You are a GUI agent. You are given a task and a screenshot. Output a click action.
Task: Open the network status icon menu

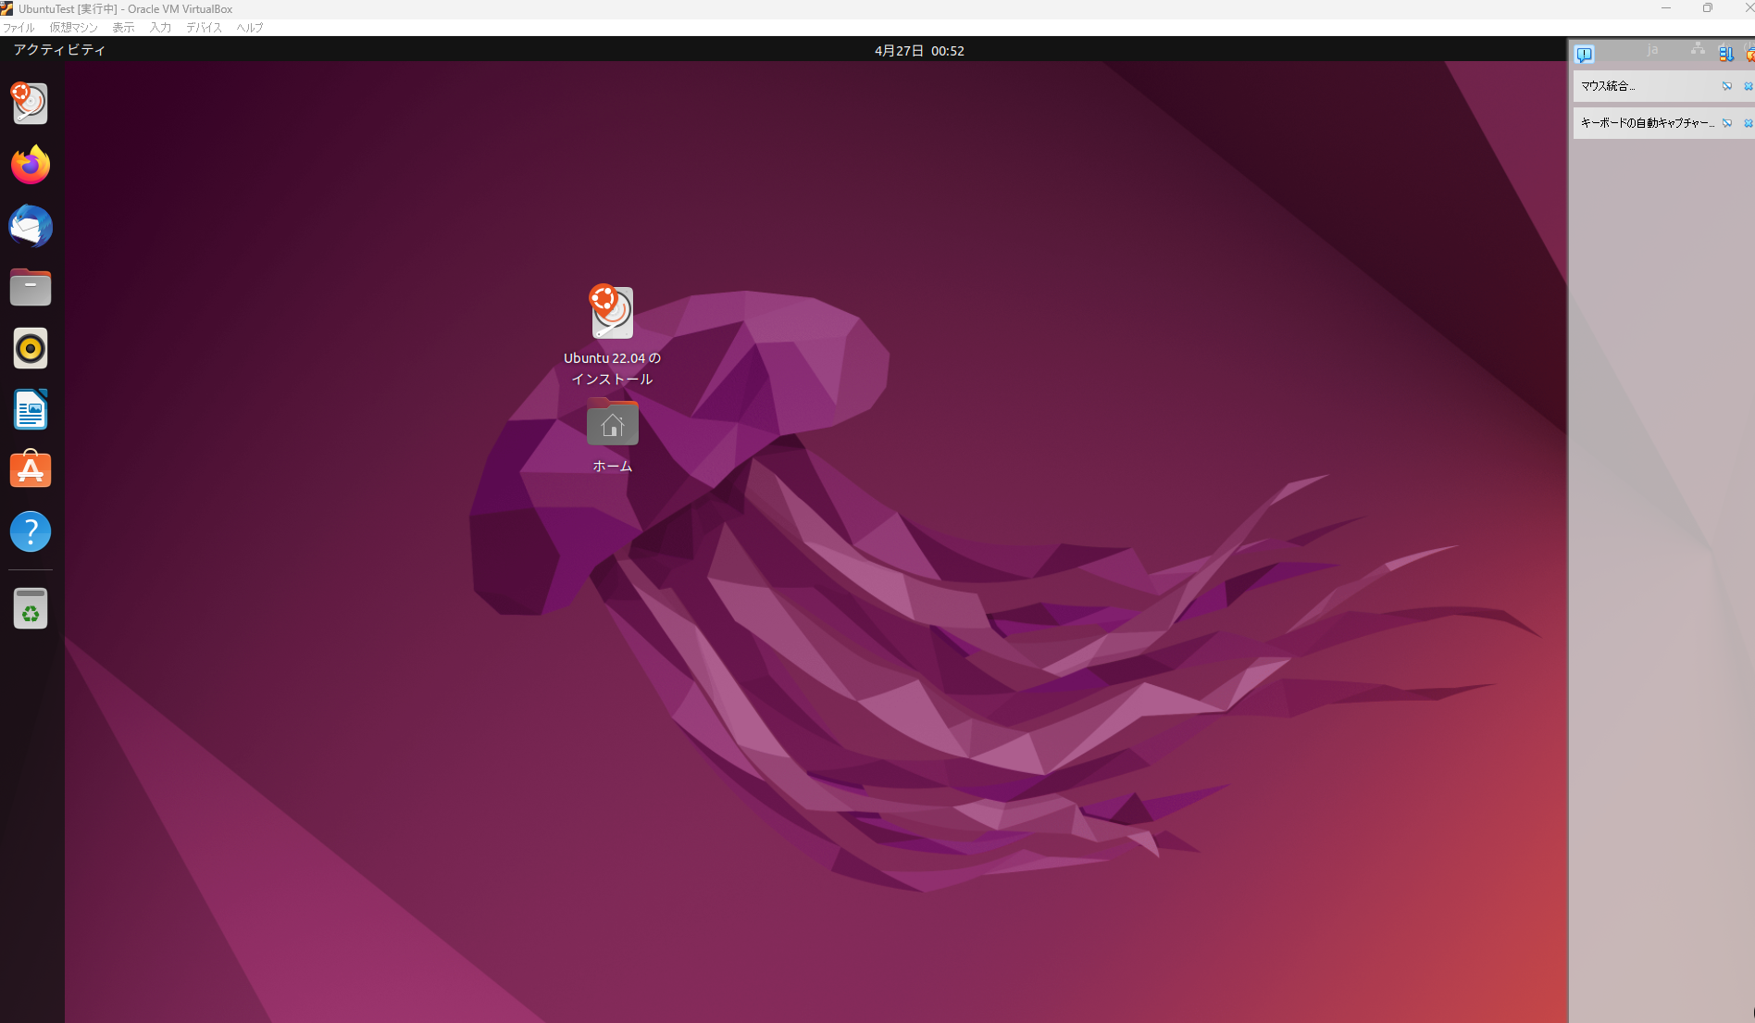coord(1698,48)
